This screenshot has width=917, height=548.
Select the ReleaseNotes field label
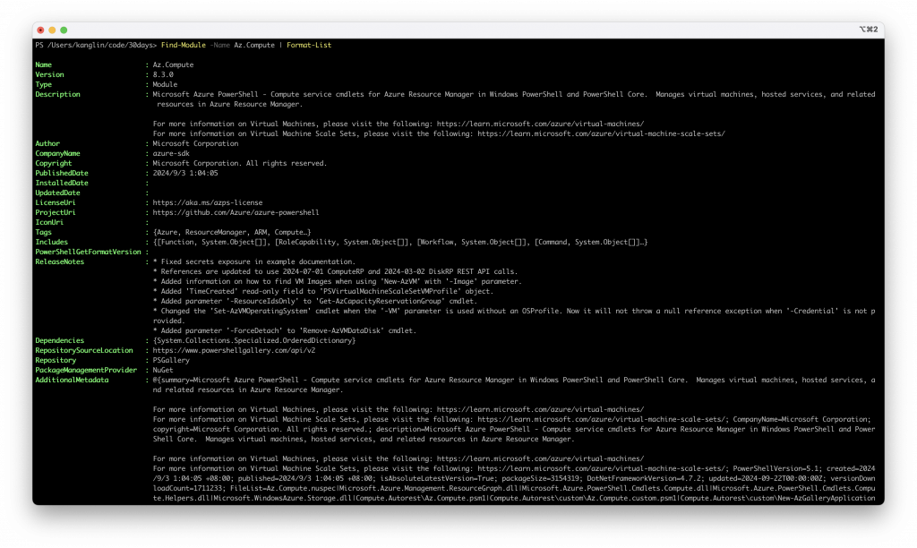[x=60, y=262]
